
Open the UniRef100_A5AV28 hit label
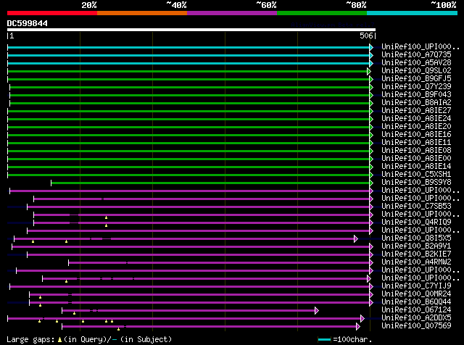pyautogui.click(x=416, y=63)
